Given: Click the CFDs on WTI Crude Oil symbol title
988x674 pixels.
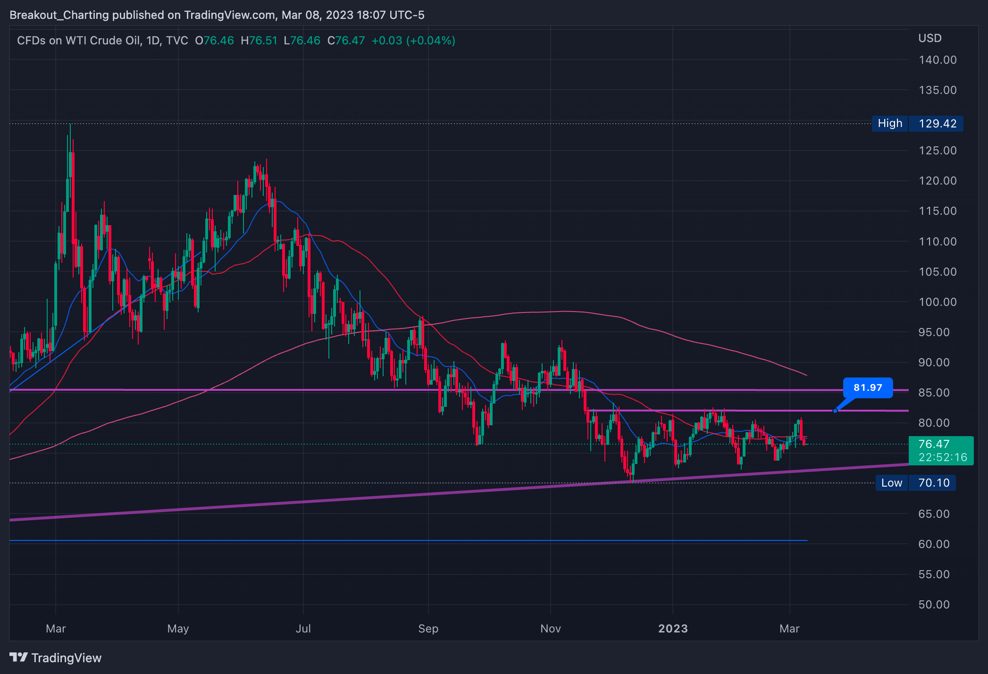Looking at the screenshot, I should [79, 41].
